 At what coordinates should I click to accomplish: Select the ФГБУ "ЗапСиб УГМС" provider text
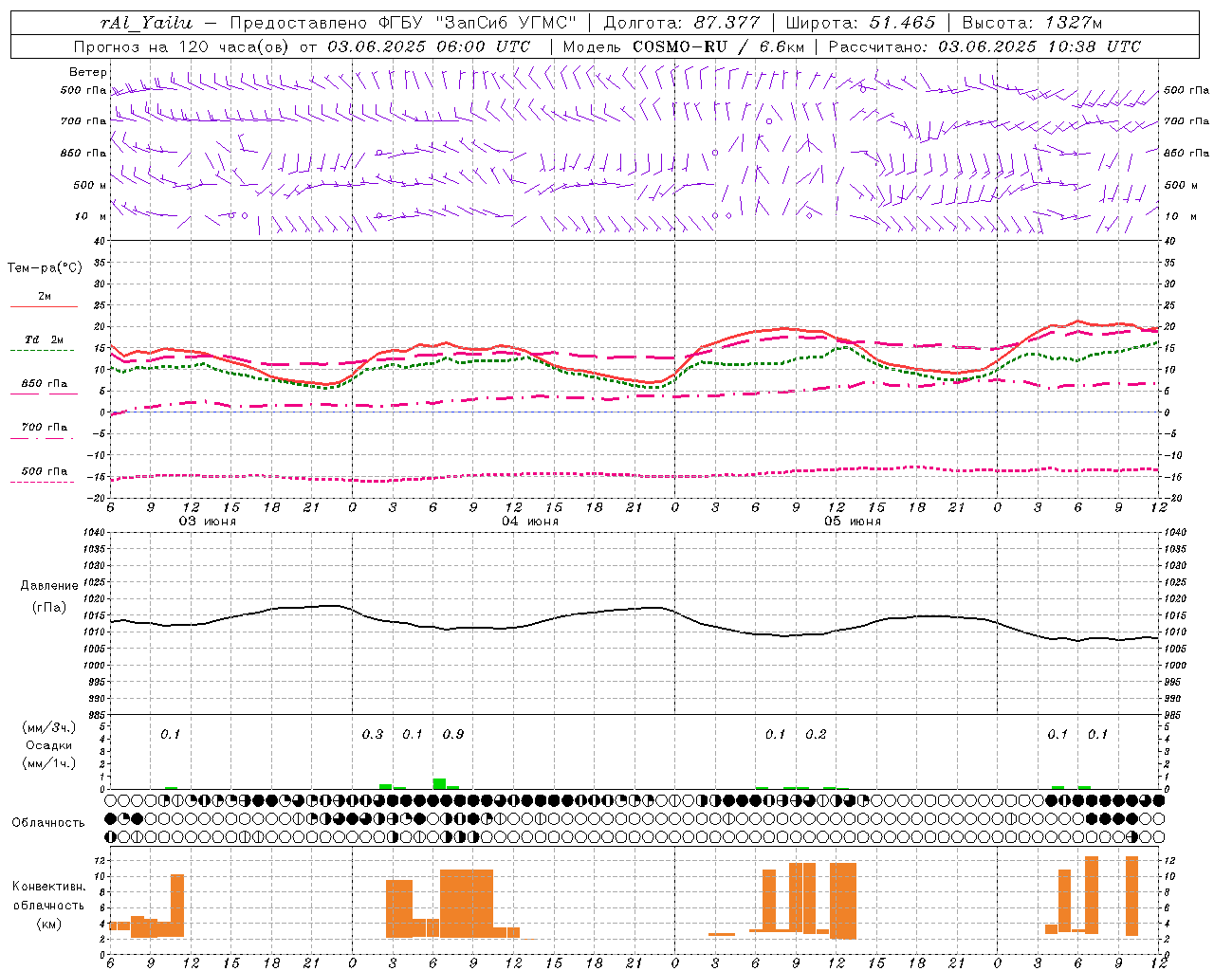coord(479,23)
